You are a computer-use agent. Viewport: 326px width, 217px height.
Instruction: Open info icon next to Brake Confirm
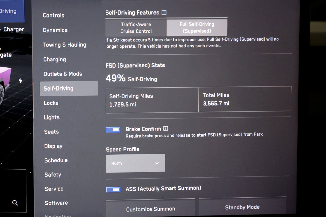click(166, 129)
